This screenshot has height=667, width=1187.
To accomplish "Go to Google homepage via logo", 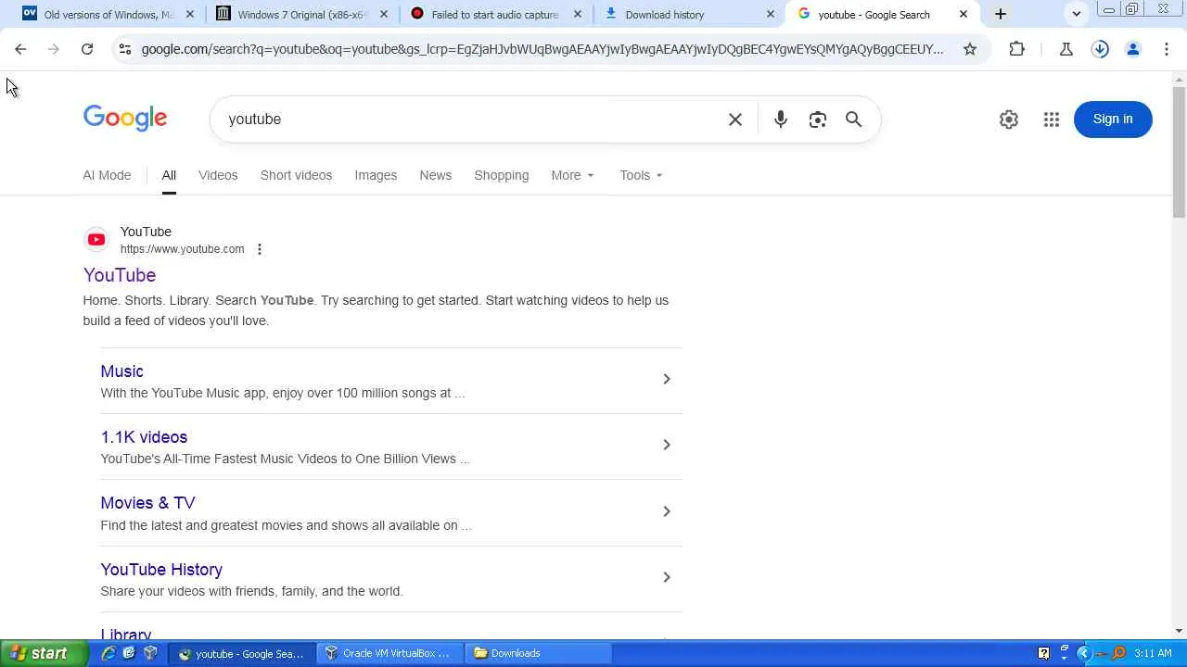I will click(125, 119).
